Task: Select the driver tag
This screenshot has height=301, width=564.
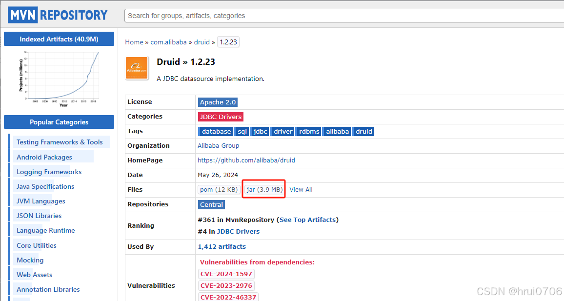Action: click(x=282, y=132)
